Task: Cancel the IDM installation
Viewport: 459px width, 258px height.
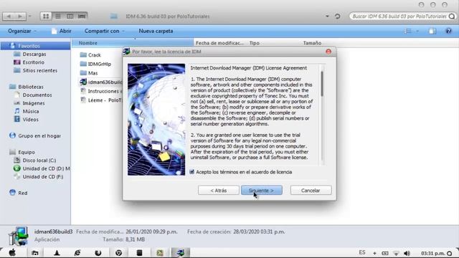Action: [311, 191]
